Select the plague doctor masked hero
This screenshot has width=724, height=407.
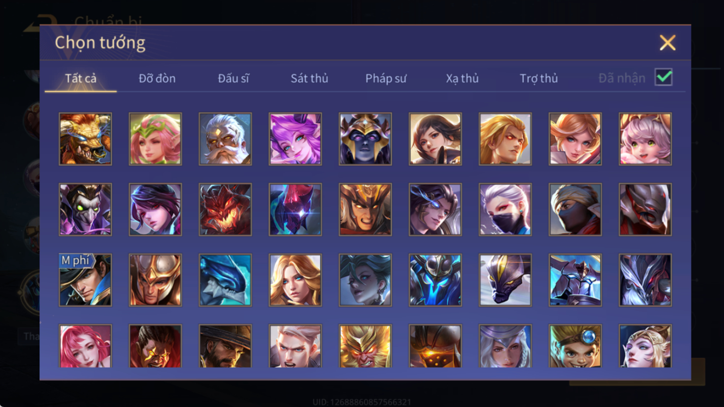pos(85,209)
